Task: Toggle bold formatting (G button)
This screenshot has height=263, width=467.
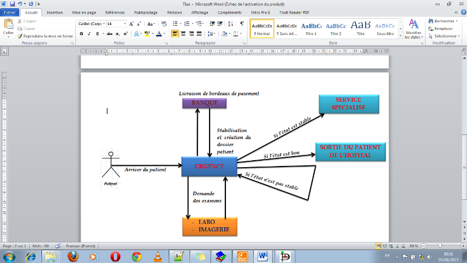Action: [81, 34]
